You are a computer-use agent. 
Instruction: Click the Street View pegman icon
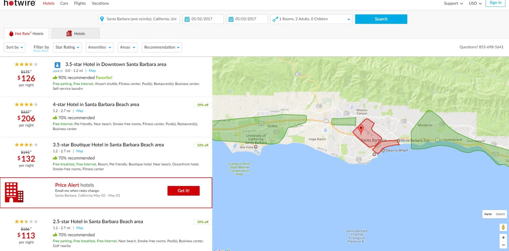click(503, 227)
